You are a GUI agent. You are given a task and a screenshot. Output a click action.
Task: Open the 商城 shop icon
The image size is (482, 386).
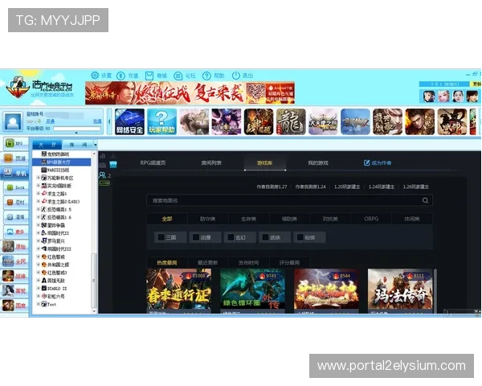(x=150, y=75)
